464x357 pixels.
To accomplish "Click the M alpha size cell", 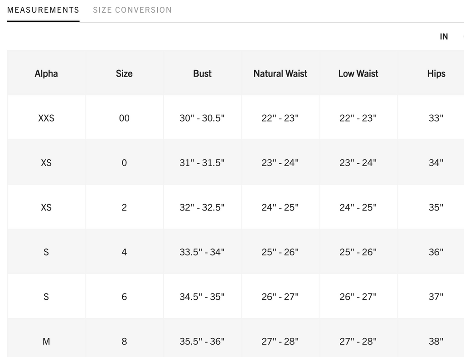I will [46, 341].
